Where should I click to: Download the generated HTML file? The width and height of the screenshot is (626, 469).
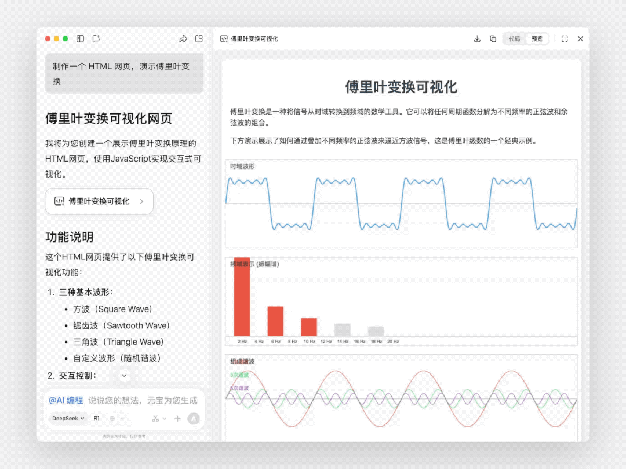click(x=476, y=39)
